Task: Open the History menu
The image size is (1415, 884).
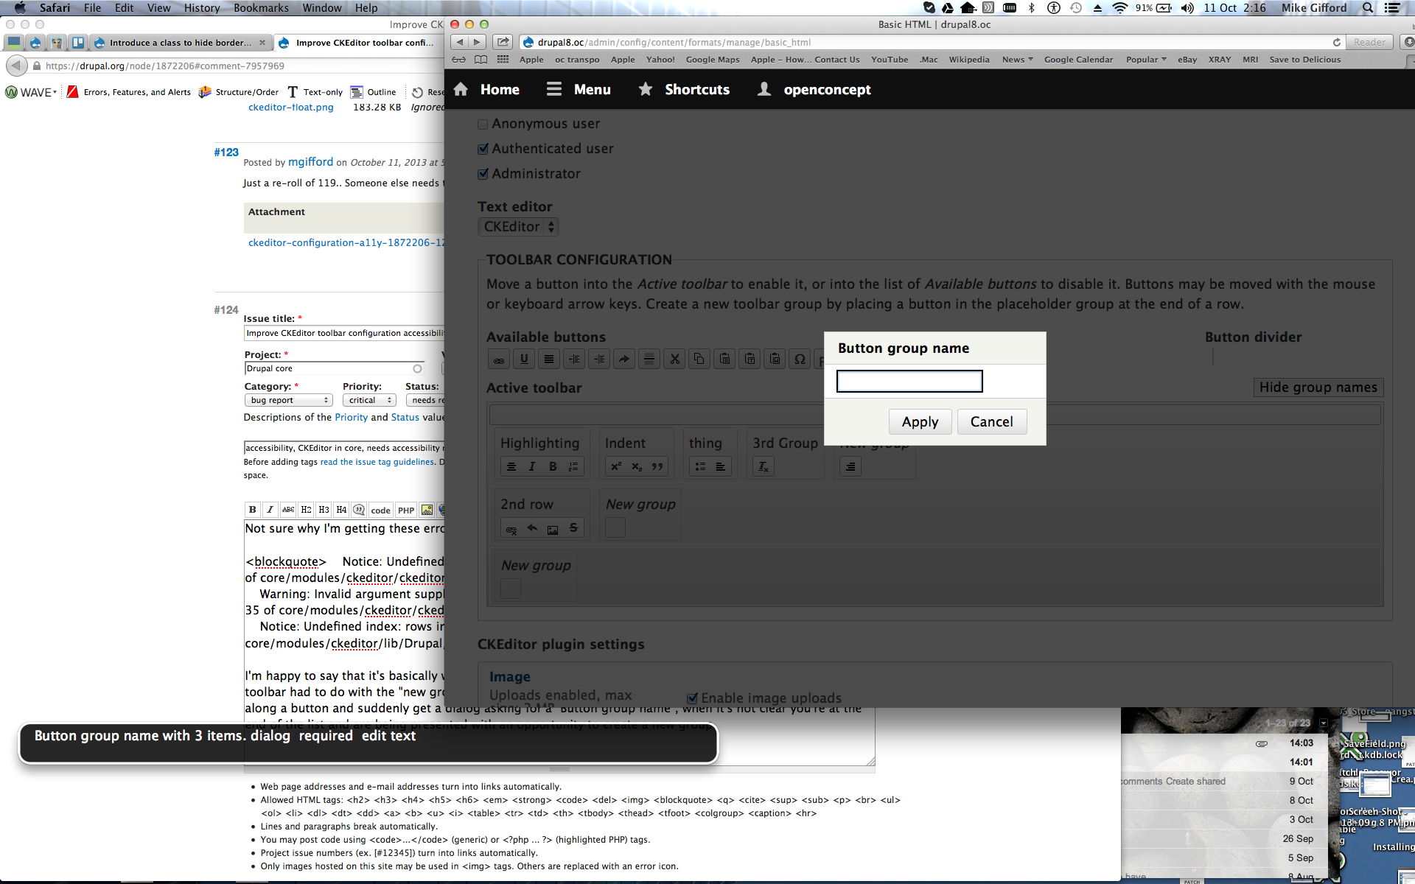Action: [202, 8]
